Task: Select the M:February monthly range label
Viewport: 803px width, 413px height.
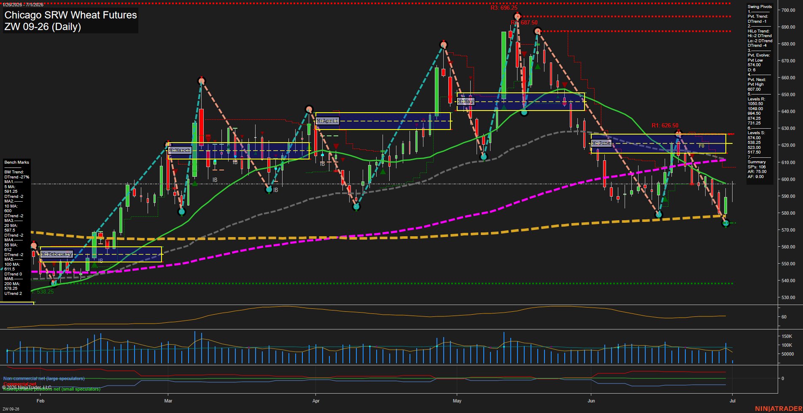Action: coord(57,254)
